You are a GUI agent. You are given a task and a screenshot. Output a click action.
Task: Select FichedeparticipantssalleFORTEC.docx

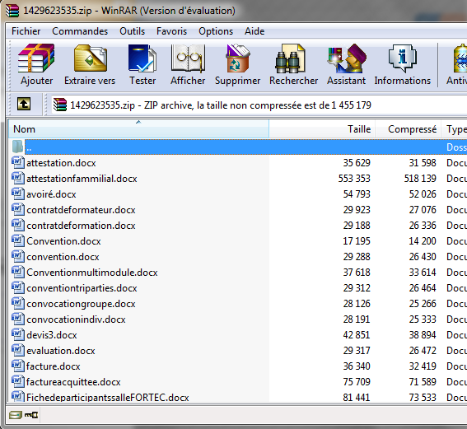coord(108,397)
